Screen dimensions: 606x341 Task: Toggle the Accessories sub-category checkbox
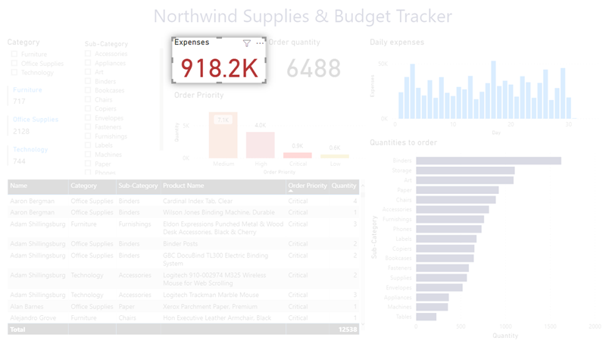coord(88,54)
